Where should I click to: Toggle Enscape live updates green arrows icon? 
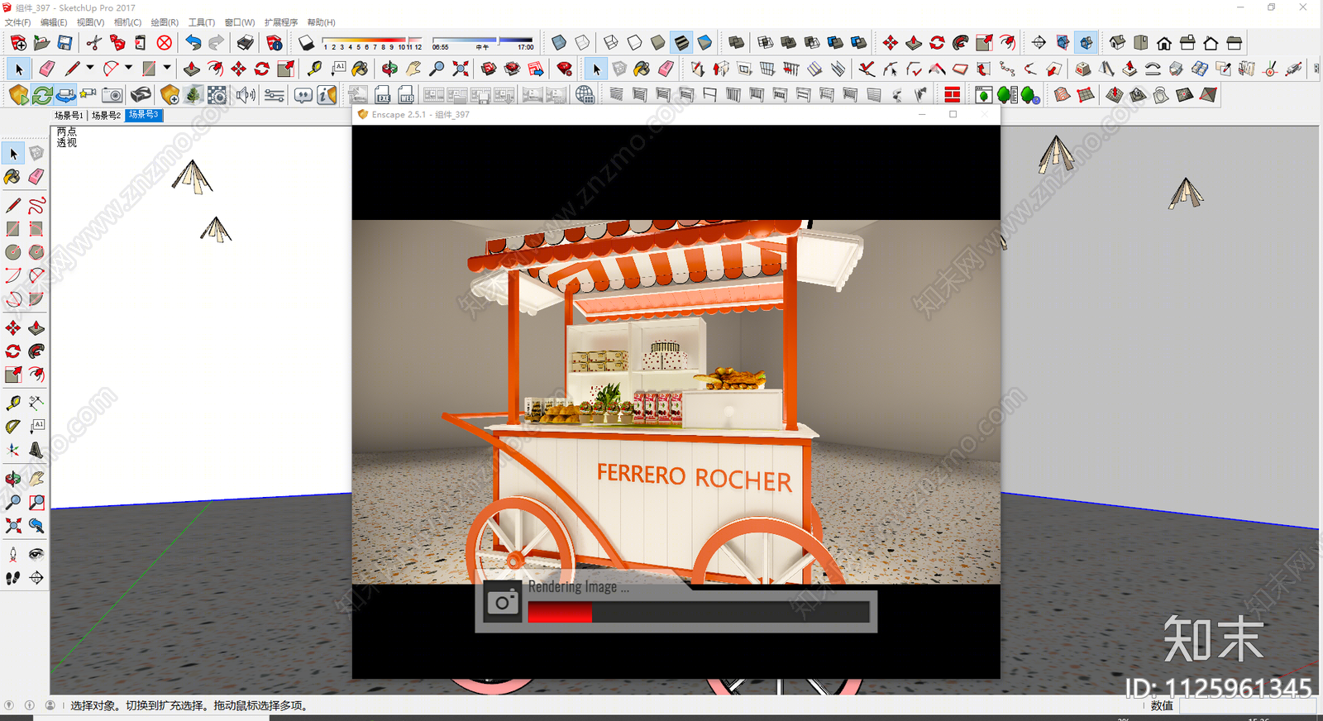42,95
